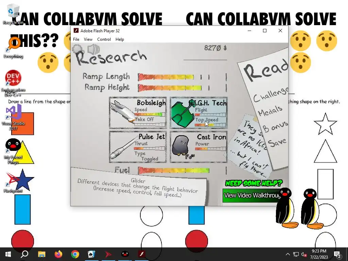Click the Research heading
This screenshot has width=348, height=261.
[111, 58]
